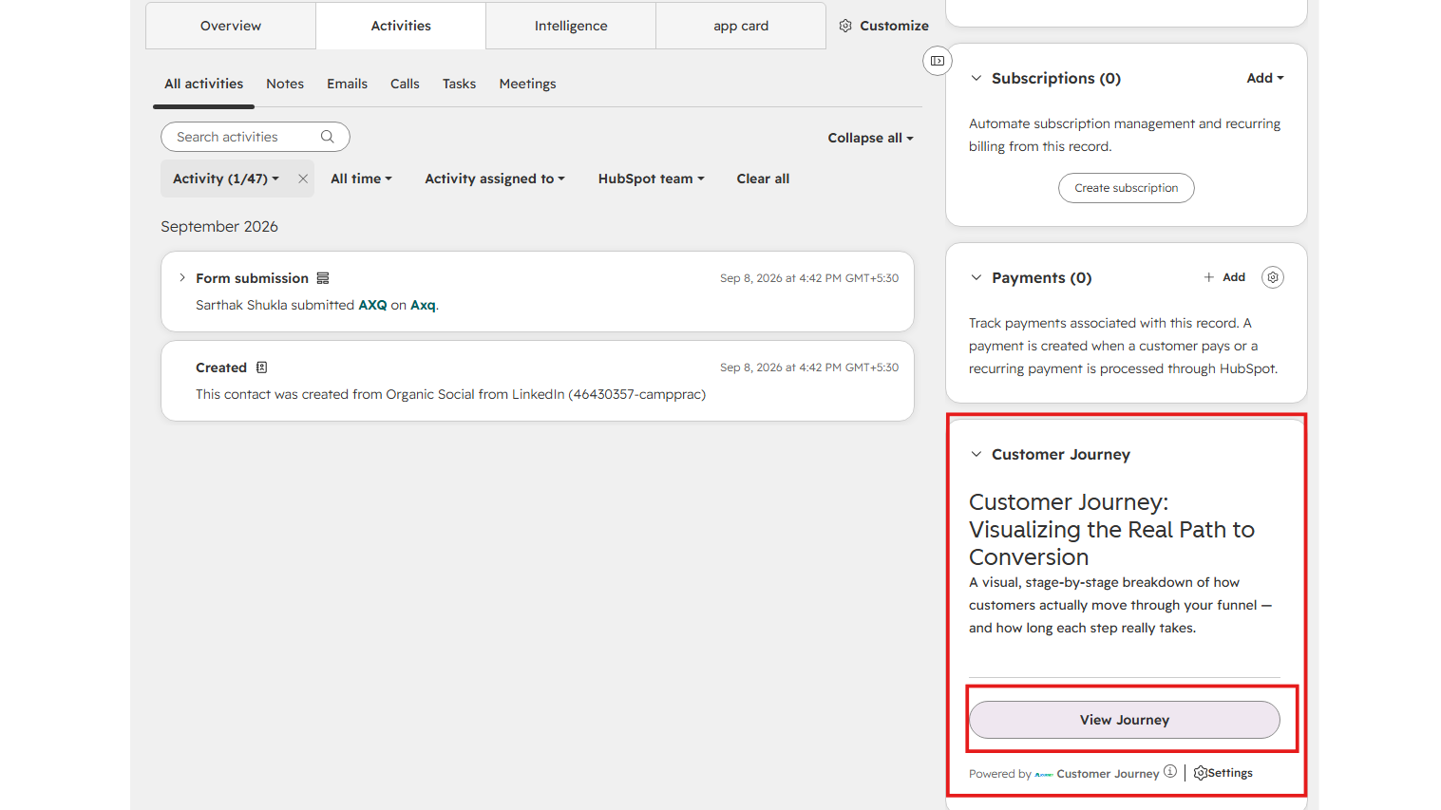
Task: Select the All activities tab
Action: tap(204, 84)
